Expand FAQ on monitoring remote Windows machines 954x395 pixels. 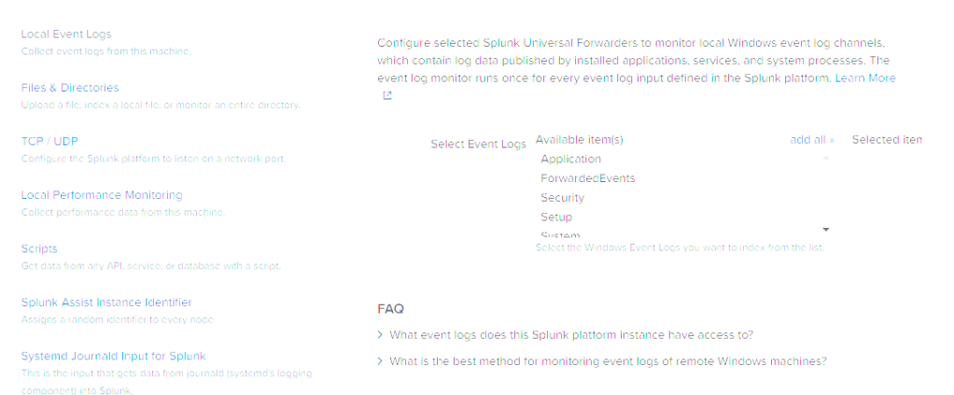pos(608,361)
